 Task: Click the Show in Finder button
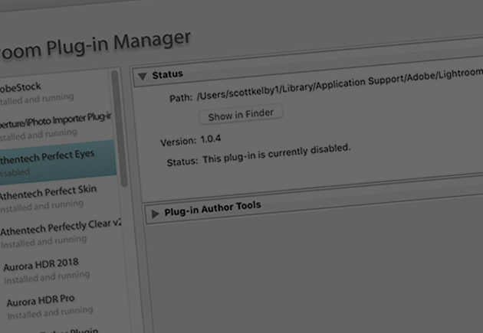pyautogui.click(x=241, y=115)
